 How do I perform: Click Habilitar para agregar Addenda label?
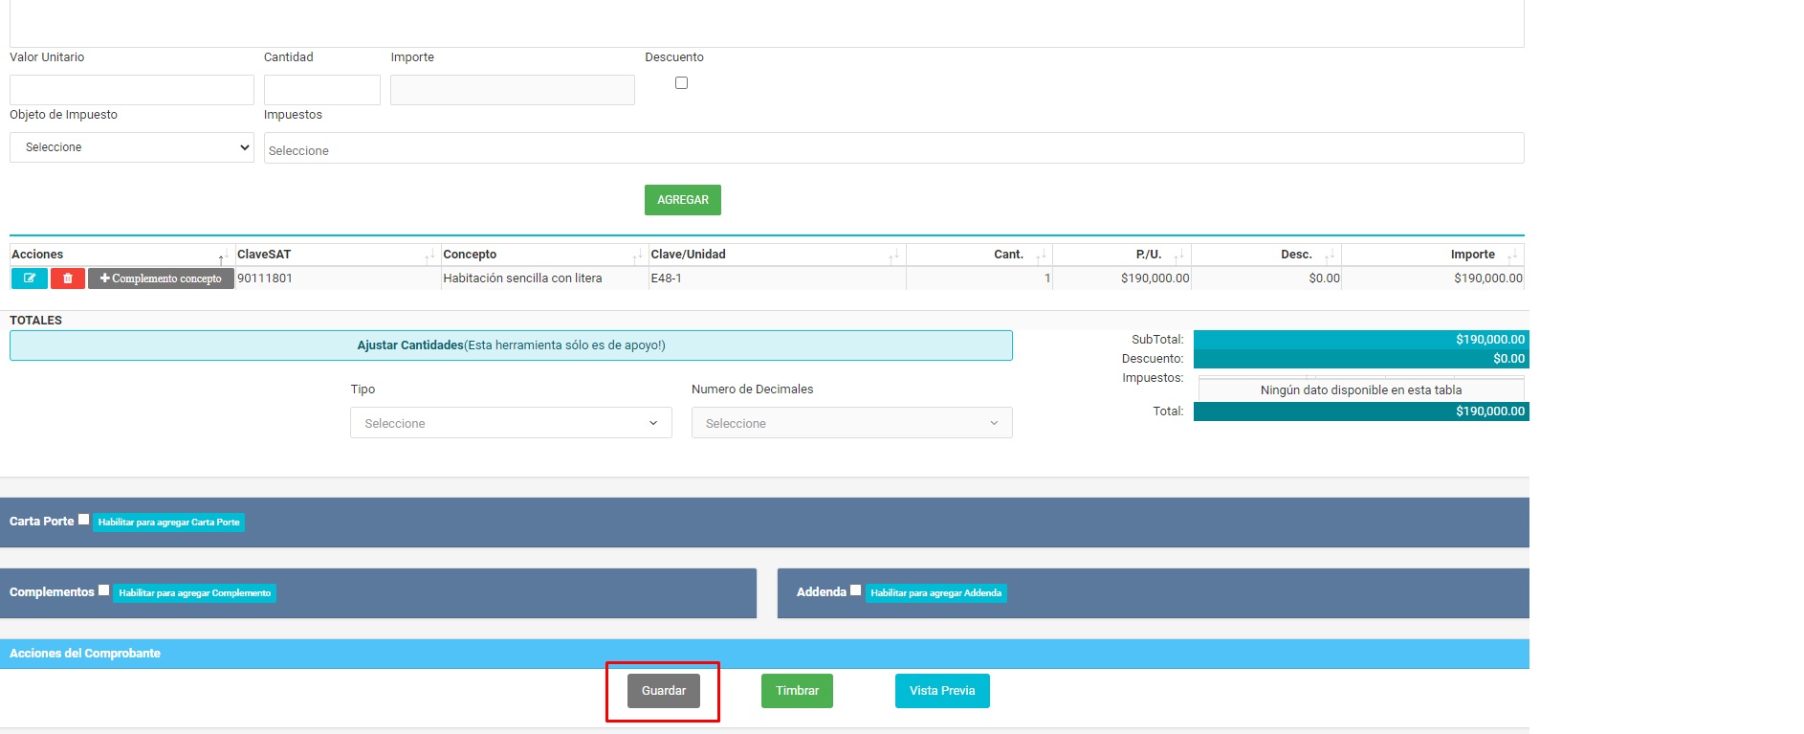pyautogui.click(x=936, y=593)
